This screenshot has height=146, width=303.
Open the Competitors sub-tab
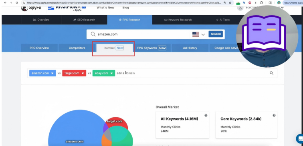coord(77,48)
